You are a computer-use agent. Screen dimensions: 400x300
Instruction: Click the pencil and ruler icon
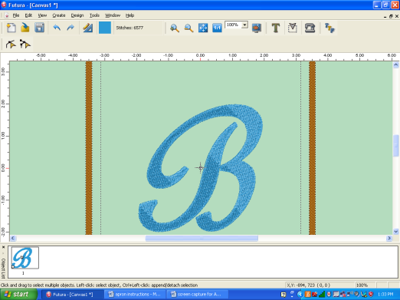(87, 28)
